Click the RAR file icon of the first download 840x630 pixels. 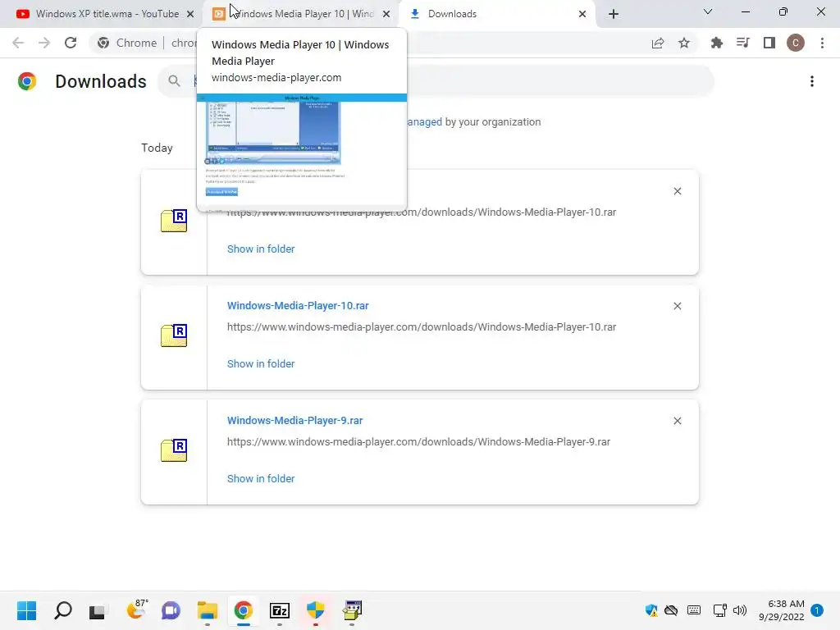pyautogui.click(x=174, y=221)
